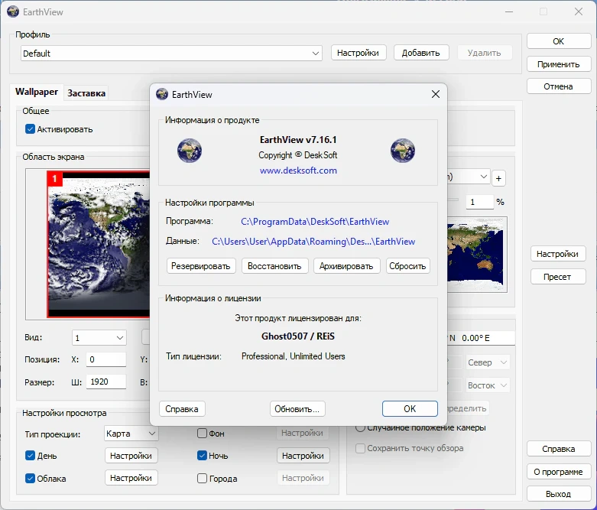Open День Настройки button
The image size is (597, 510).
tap(131, 456)
